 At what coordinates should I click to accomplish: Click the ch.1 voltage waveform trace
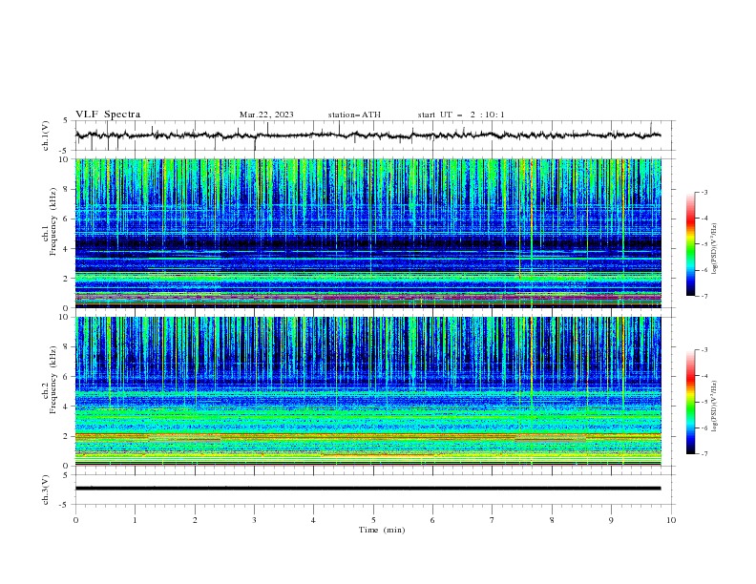click(x=367, y=136)
